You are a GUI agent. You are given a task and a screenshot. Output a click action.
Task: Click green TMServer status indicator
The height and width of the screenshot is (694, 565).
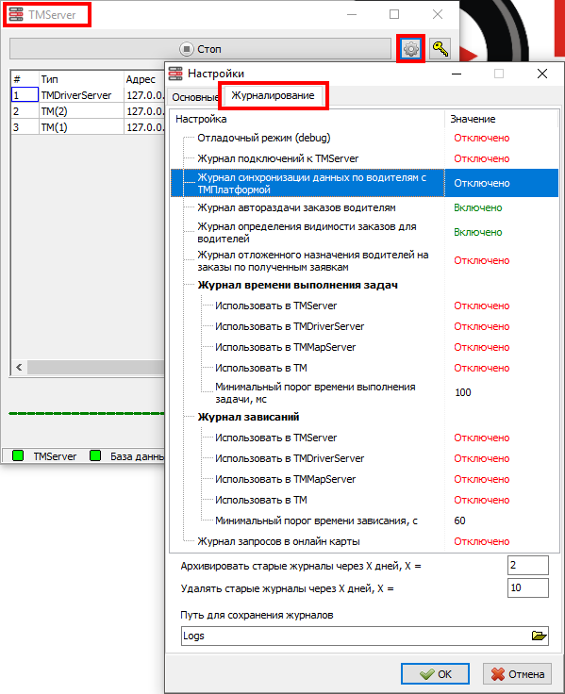18,455
